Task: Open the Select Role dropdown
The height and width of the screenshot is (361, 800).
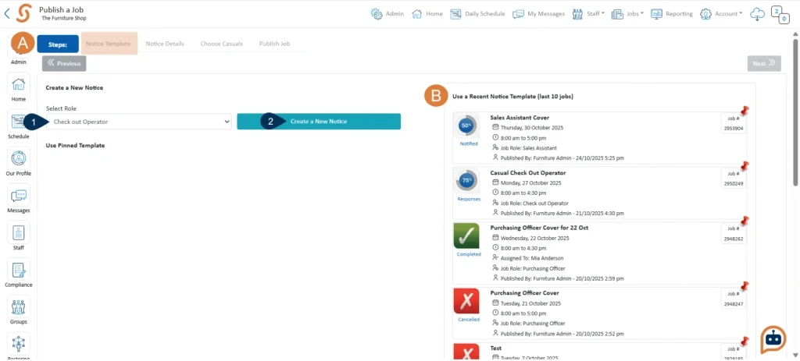Action: click(x=139, y=122)
